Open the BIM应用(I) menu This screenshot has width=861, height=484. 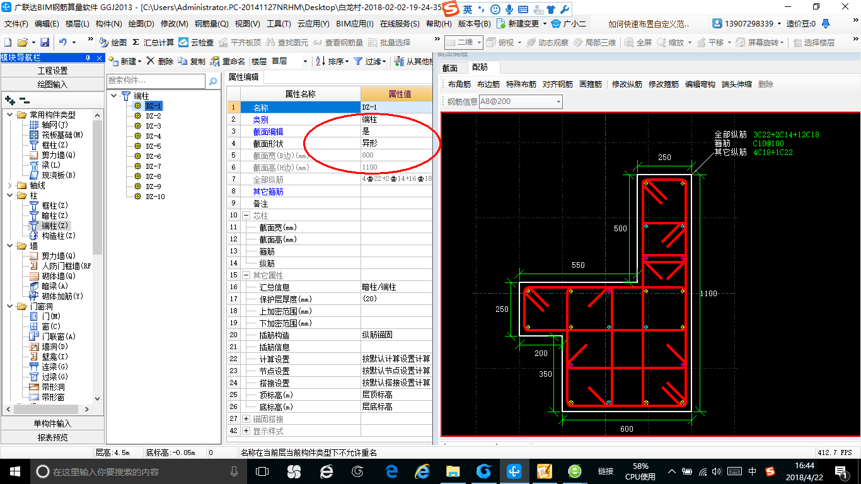tap(355, 24)
